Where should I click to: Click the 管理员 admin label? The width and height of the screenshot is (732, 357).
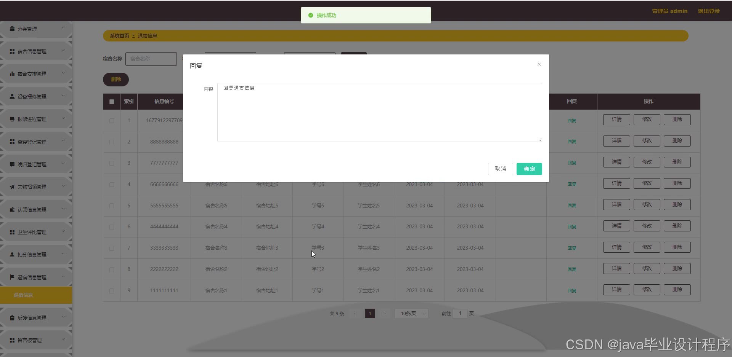pos(669,11)
